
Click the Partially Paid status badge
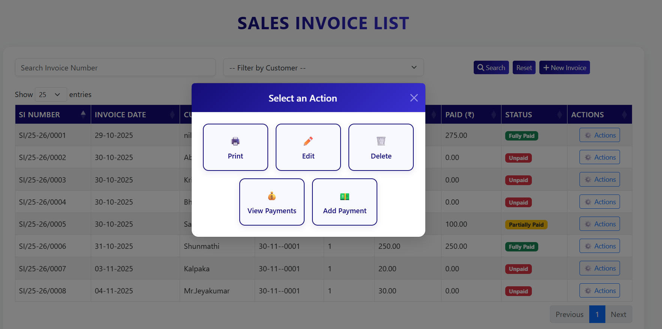(x=526, y=224)
